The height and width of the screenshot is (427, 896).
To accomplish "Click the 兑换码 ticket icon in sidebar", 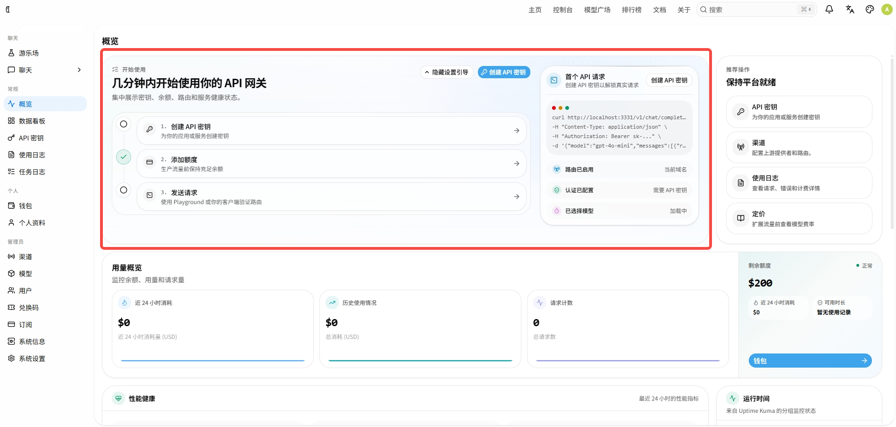I will (x=11, y=307).
